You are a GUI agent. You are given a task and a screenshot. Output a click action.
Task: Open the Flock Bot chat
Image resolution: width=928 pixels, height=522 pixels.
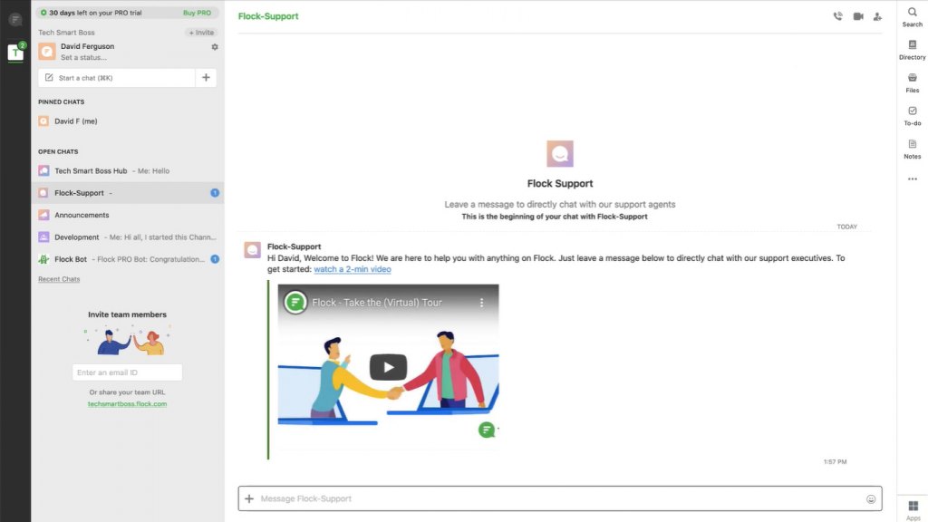click(127, 259)
